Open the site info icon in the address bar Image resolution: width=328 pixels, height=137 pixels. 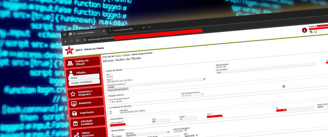(x=84, y=40)
